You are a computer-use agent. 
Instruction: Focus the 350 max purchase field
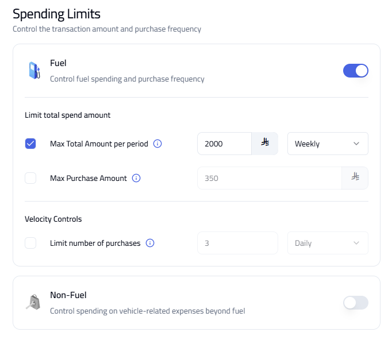pos(270,178)
